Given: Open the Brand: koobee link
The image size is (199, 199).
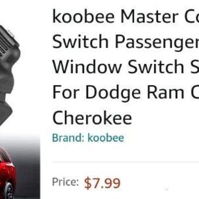Looking at the screenshot, I should pos(88,138).
